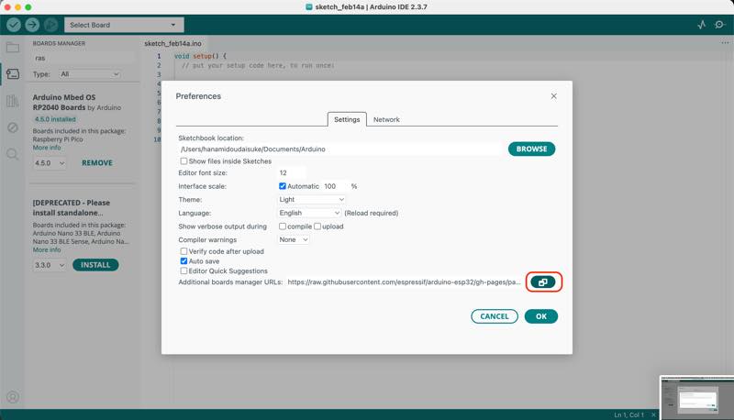Click the BROWSE button
Viewport: 734px width, 420px height.
(531, 149)
